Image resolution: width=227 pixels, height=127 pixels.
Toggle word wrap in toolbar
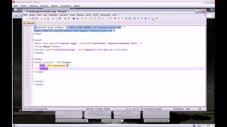coord(99,19)
